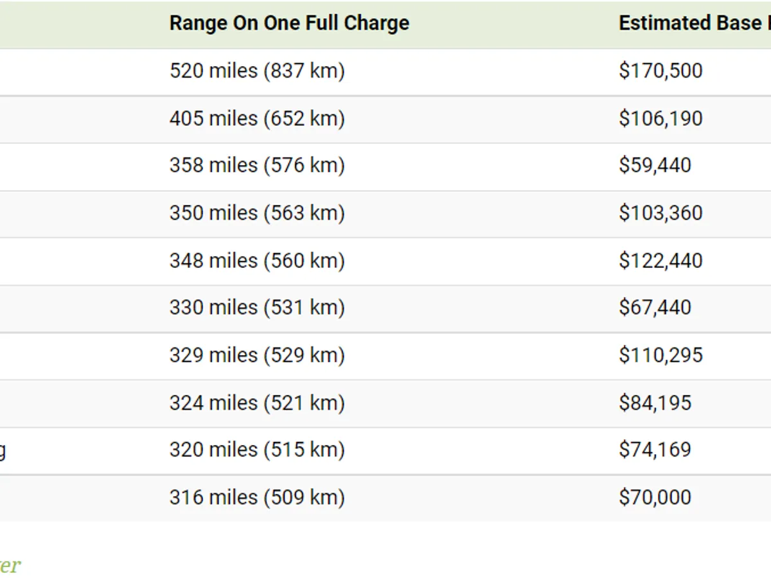This screenshot has width=771, height=578.
Task: Select the 320 miles (515 km) cell
Action: 257,450
